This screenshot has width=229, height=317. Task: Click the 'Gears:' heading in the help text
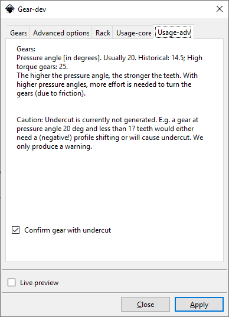26,49
